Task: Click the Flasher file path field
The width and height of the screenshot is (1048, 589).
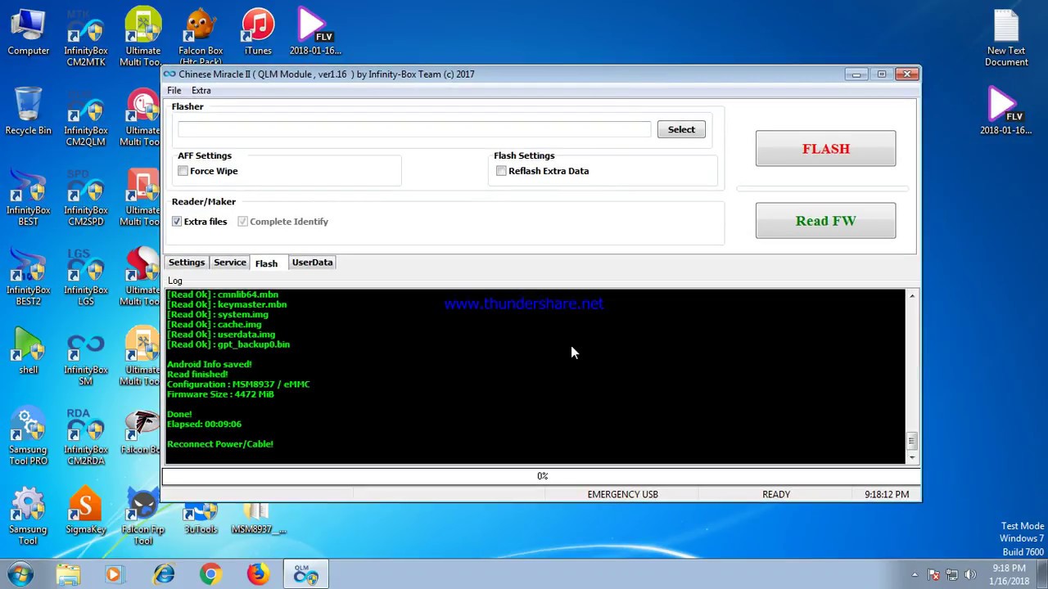Action: pyautogui.click(x=414, y=129)
